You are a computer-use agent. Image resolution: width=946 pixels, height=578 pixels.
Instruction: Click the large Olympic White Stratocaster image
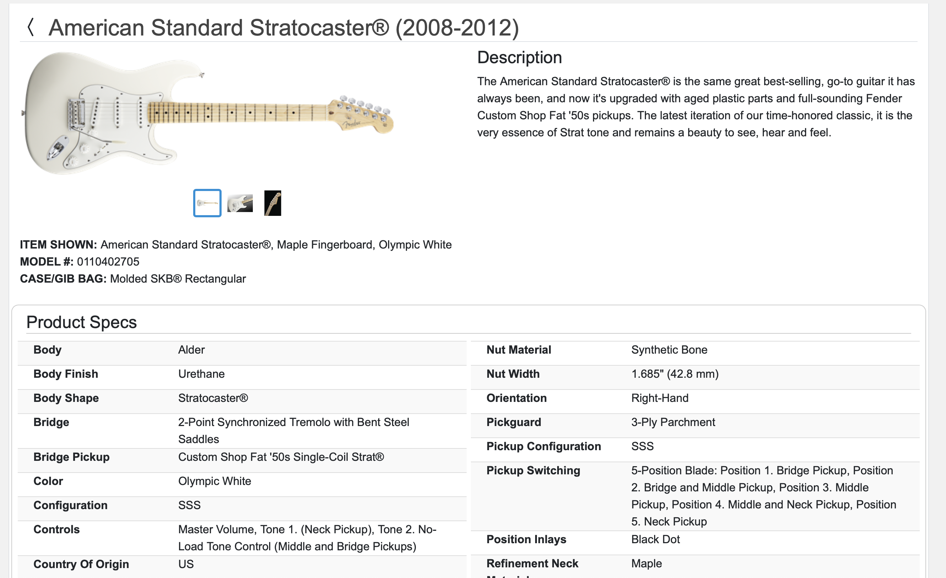click(x=207, y=113)
